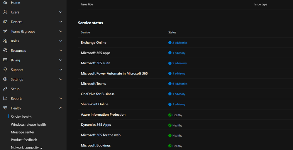Select Microsoft Power Automate in Microsoft 365 name
This screenshot has width=293, height=150.
coord(114,73)
